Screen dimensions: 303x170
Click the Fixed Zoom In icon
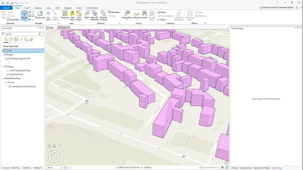point(29,16)
